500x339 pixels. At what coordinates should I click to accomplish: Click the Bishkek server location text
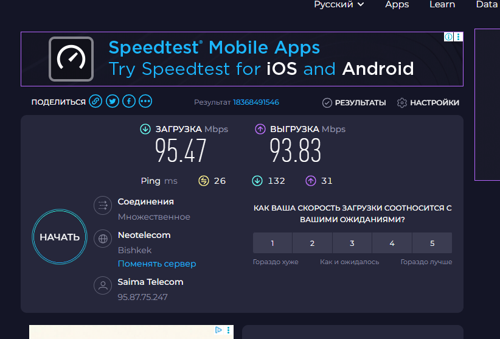pyautogui.click(x=134, y=250)
